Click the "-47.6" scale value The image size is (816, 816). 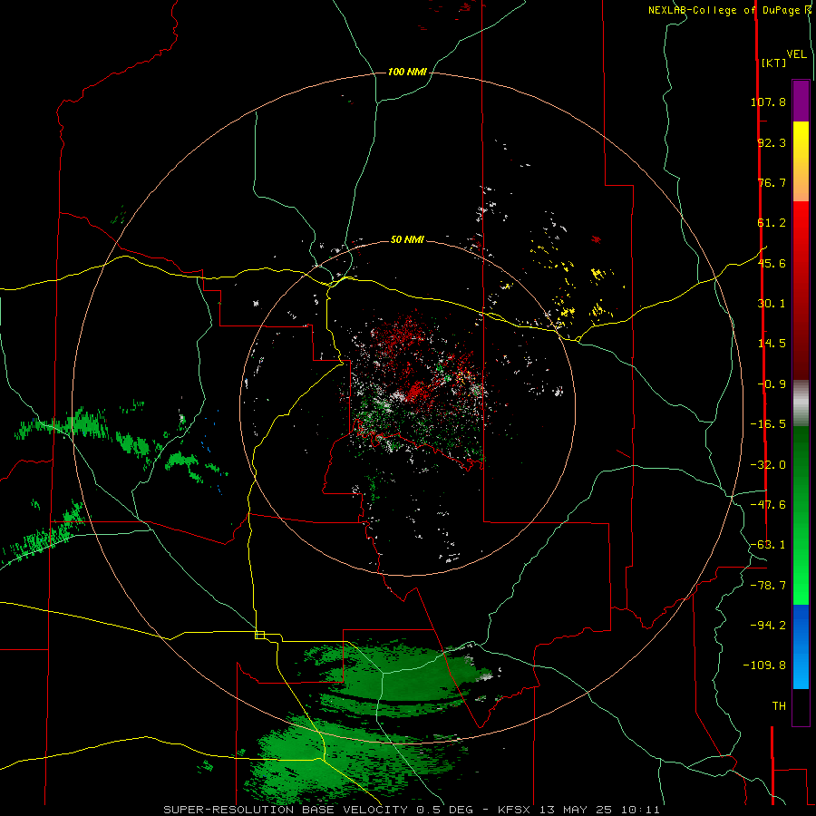click(x=768, y=505)
